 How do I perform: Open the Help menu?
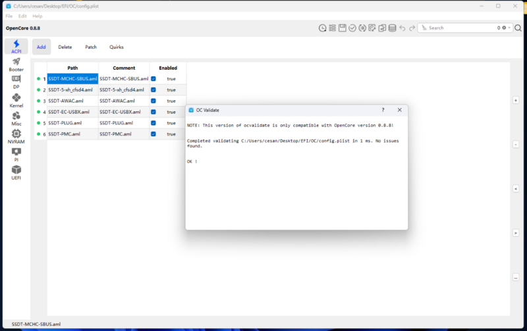coord(38,16)
